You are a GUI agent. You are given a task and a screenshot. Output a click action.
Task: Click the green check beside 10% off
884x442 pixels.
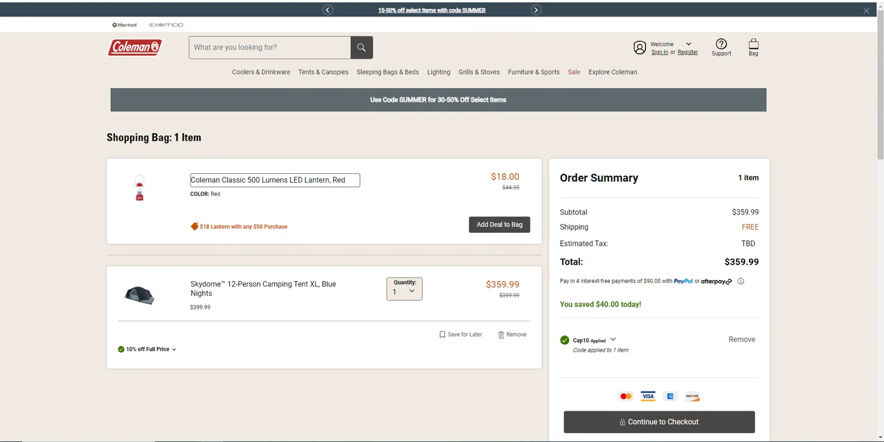point(121,349)
